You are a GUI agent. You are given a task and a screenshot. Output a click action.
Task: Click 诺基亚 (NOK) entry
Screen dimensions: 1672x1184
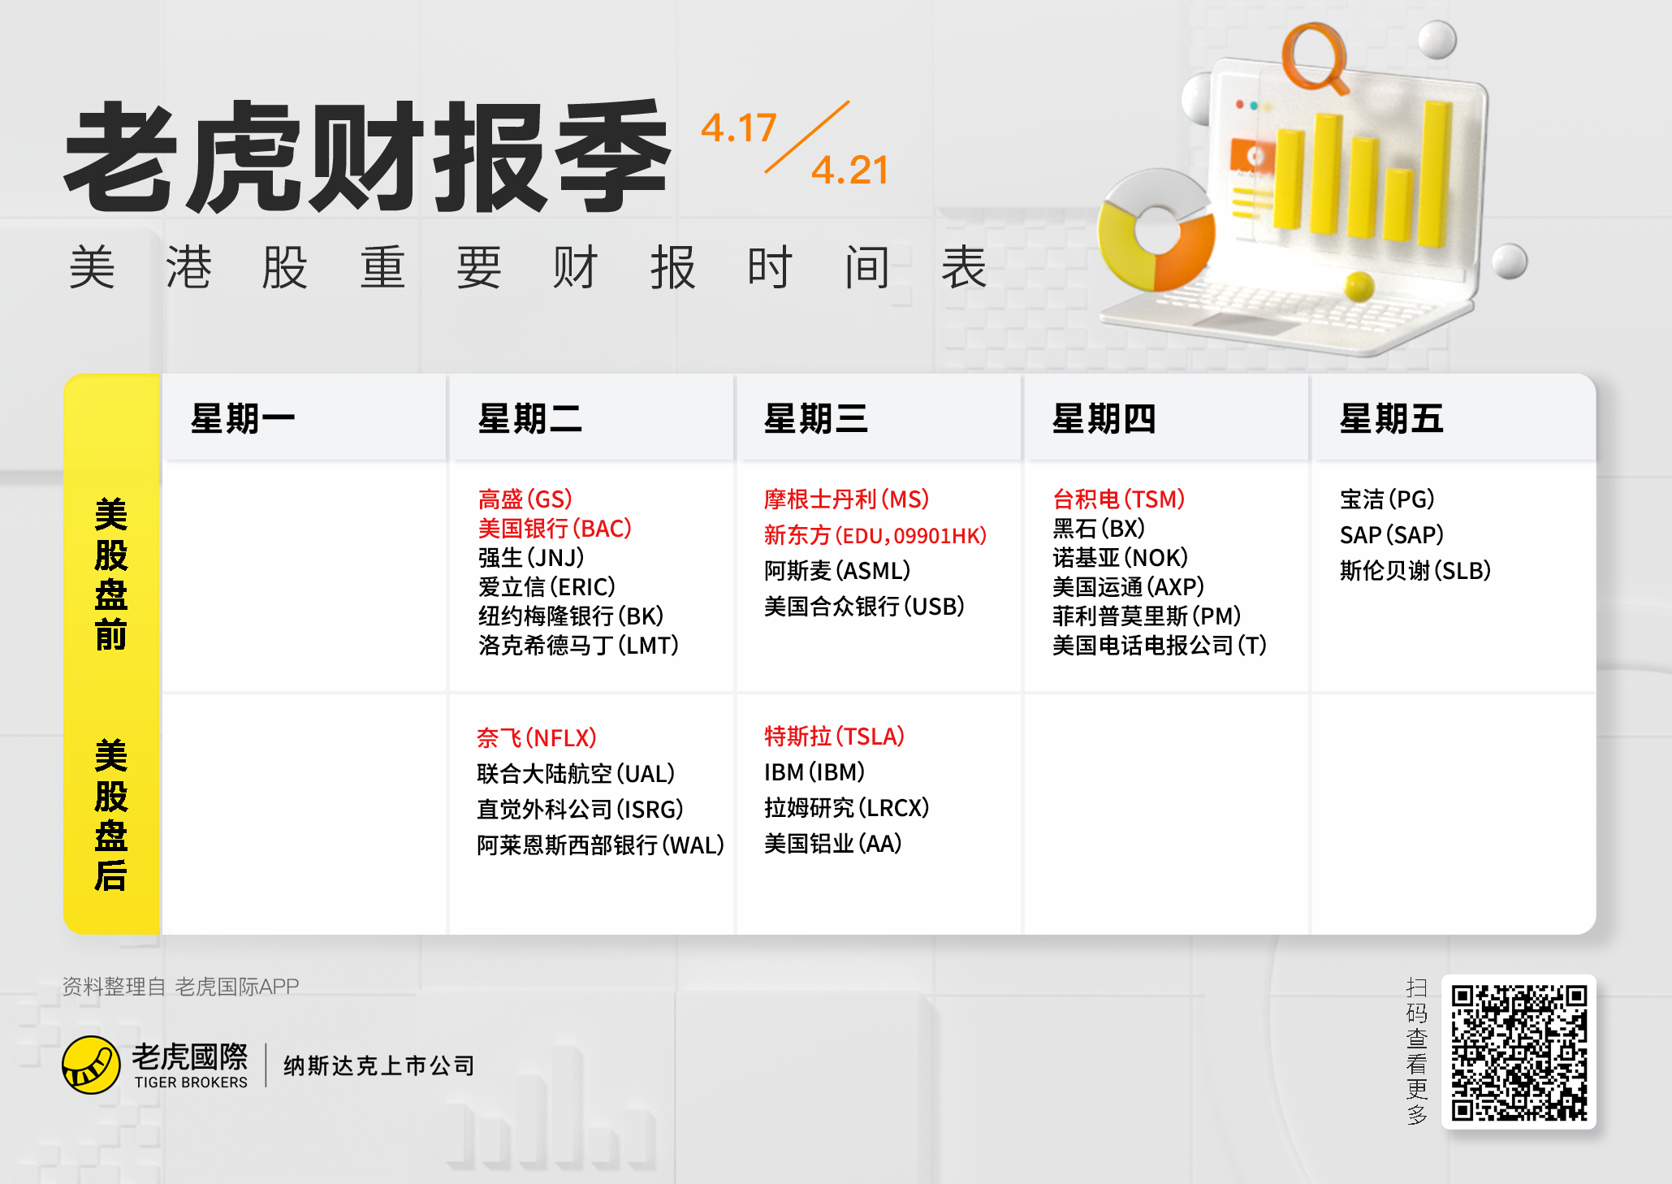coord(1121,557)
